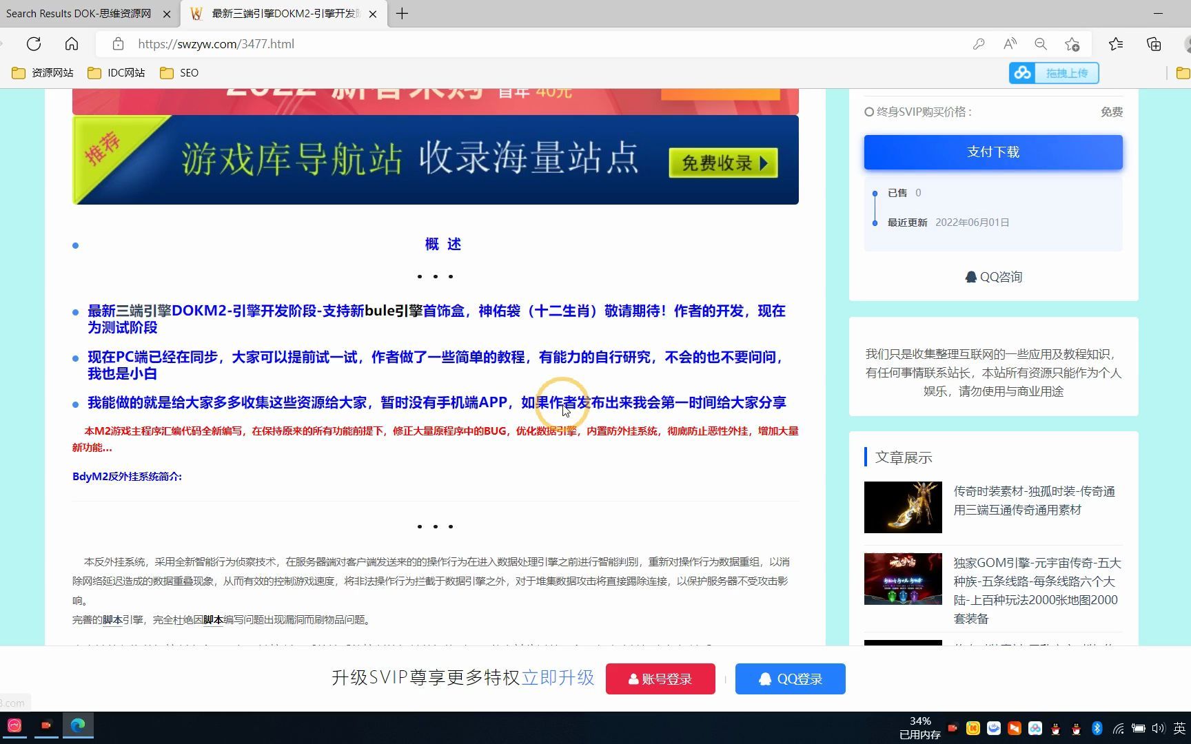Click Baidu cloud drag-upload button
Image resolution: width=1191 pixels, height=744 pixels.
click(1054, 73)
